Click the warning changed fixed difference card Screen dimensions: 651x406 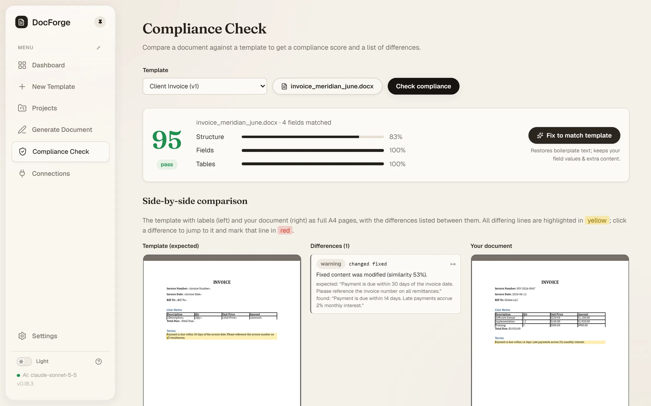click(386, 284)
